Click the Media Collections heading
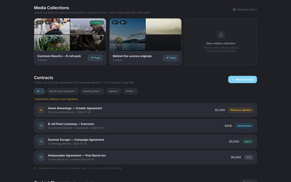This screenshot has height=182, width=291. click(52, 8)
